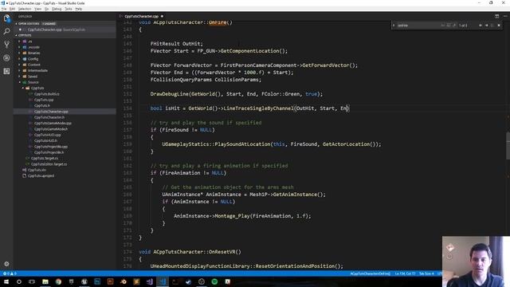510x287 pixels.
Task: Open the View menu
Action: 37,9
